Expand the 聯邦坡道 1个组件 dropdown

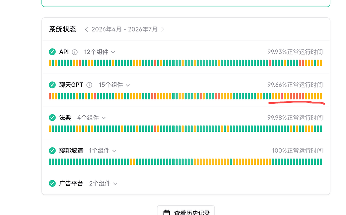[103, 150]
